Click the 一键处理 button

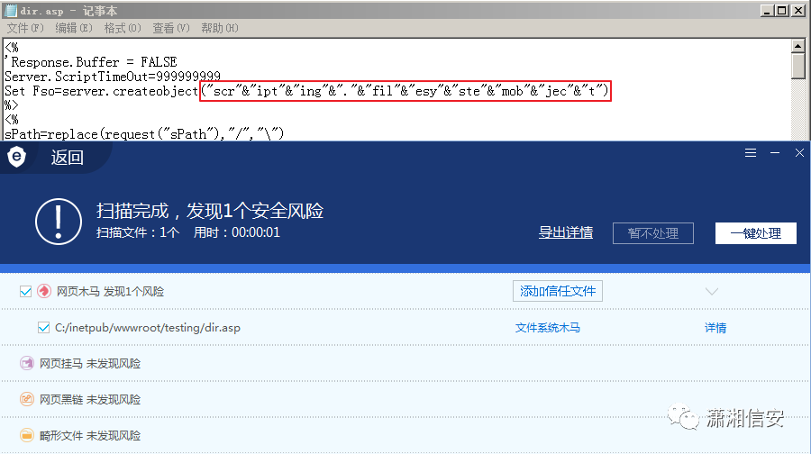click(x=756, y=233)
